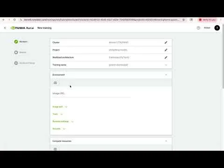Open the browser side panel icon
The width and height of the screenshot is (224, 168).
click(191, 20)
